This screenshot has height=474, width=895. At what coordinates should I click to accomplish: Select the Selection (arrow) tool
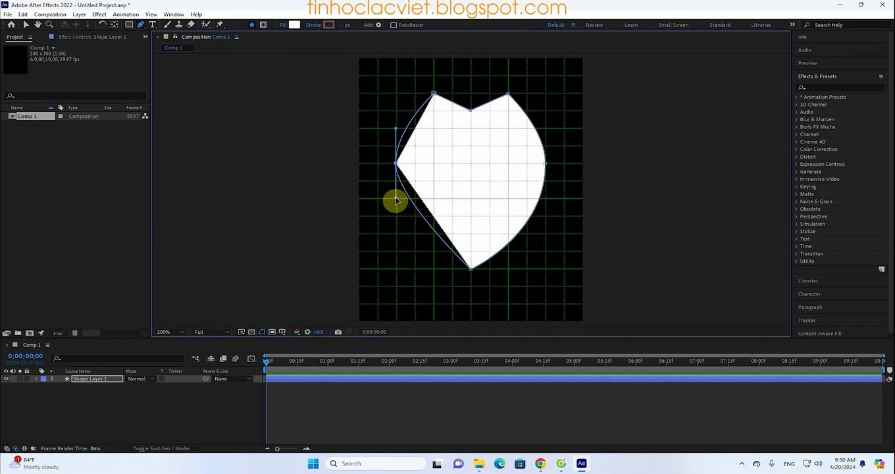click(26, 24)
